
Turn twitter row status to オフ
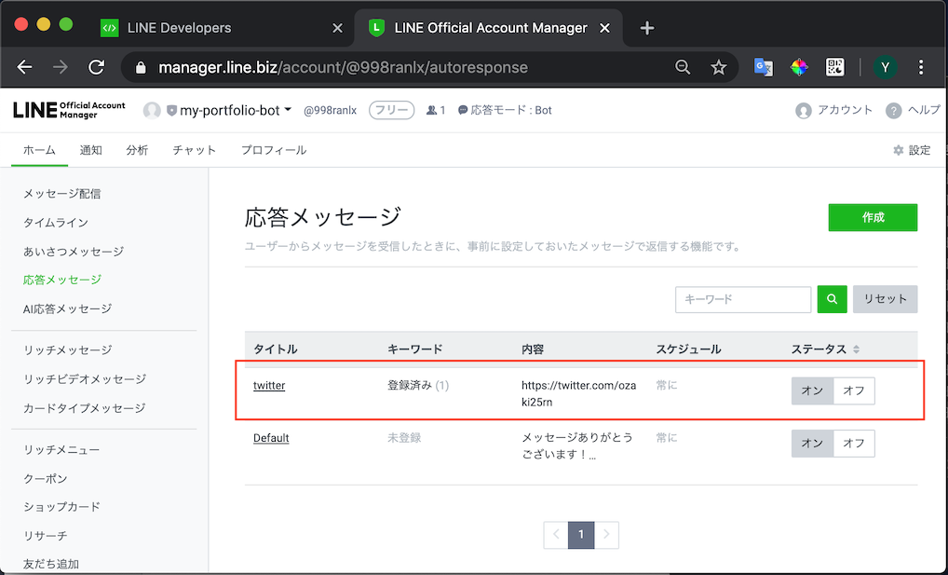(854, 391)
